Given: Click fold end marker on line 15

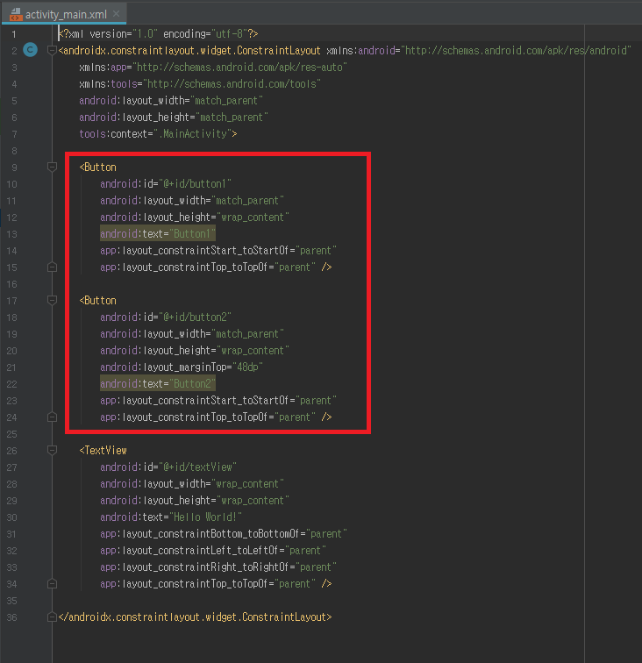Looking at the screenshot, I should 52,267.
